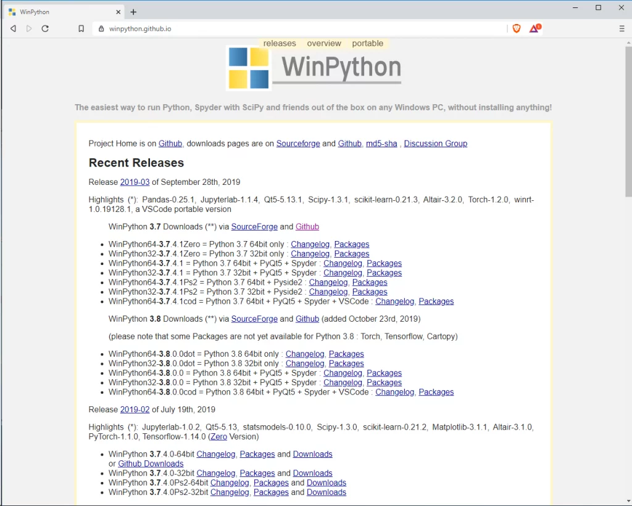Image resolution: width=632 pixels, height=506 pixels.
Task: Click the WinPython logo image
Action: tap(315, 68)
